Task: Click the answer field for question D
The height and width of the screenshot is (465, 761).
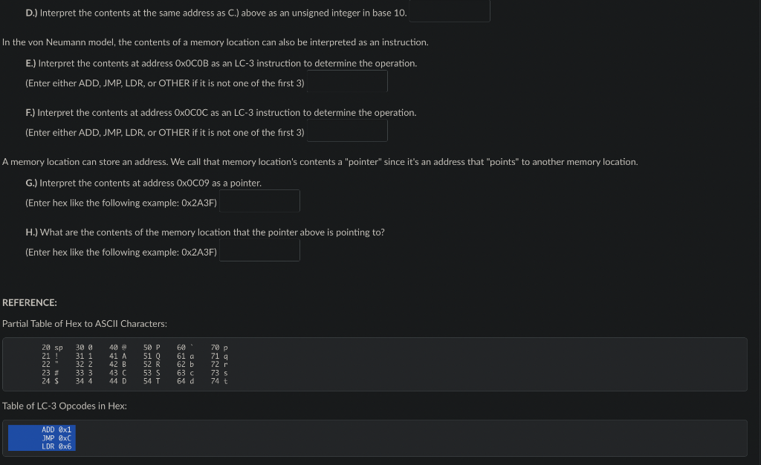Action: 449,10
